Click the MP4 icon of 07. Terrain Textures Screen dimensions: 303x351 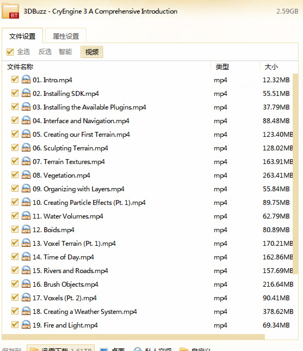[x=26, y=161]
